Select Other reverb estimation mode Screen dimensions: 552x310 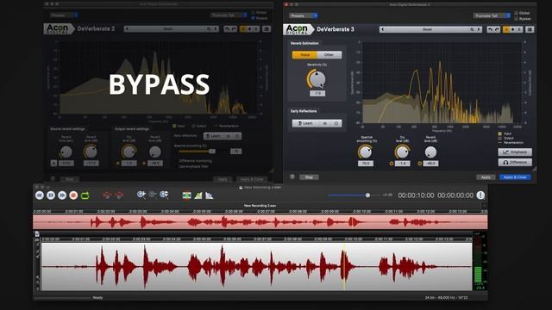click(329, 55)
